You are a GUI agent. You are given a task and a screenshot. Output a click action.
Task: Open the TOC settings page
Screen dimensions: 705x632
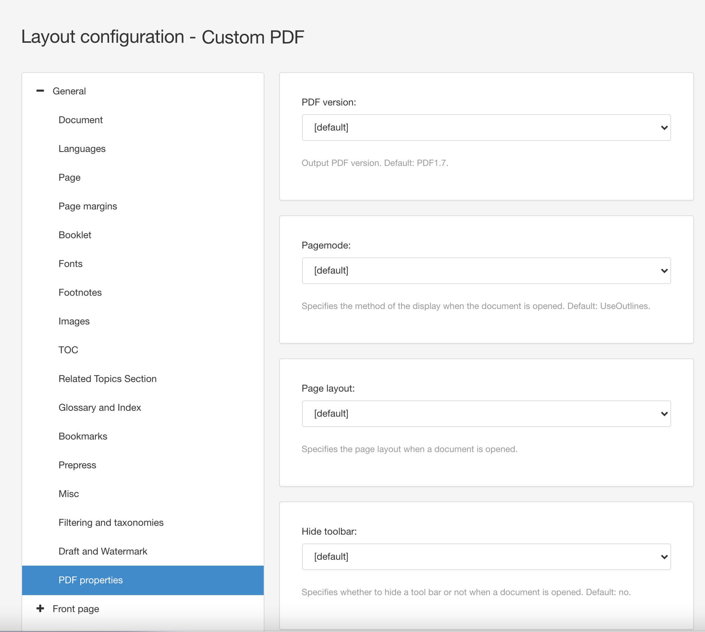tap(68, 350)
